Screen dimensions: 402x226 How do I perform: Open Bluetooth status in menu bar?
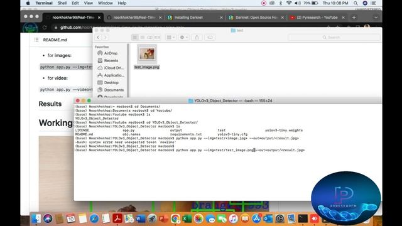tap(281, 3)
